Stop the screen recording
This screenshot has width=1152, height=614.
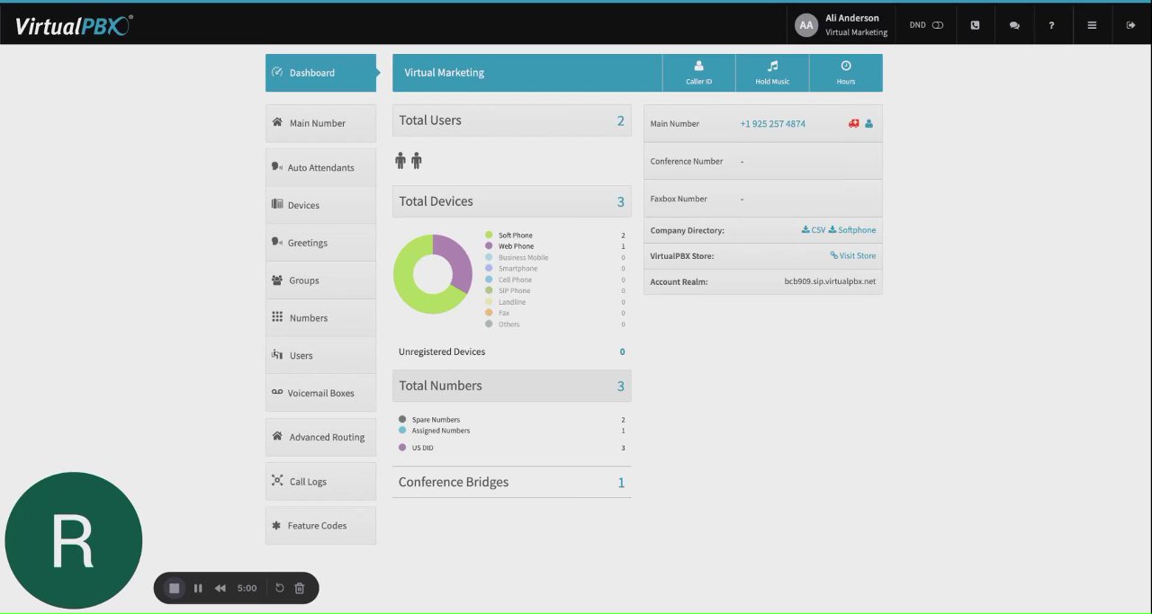pyautogui.click(x=175, y=588)
